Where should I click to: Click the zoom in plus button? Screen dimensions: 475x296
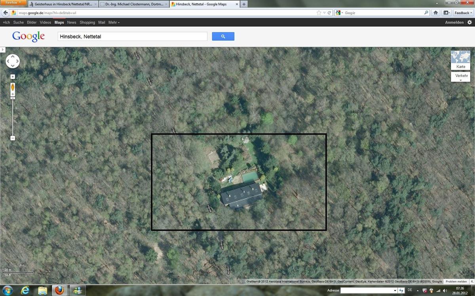pyautogui.click(x=13, y=95)
